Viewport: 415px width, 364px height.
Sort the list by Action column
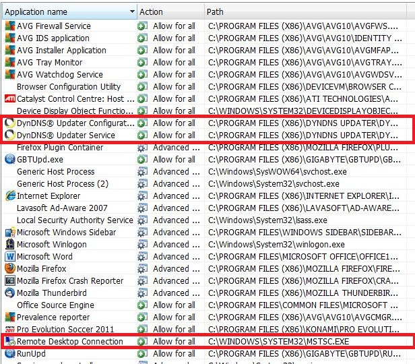170,11
